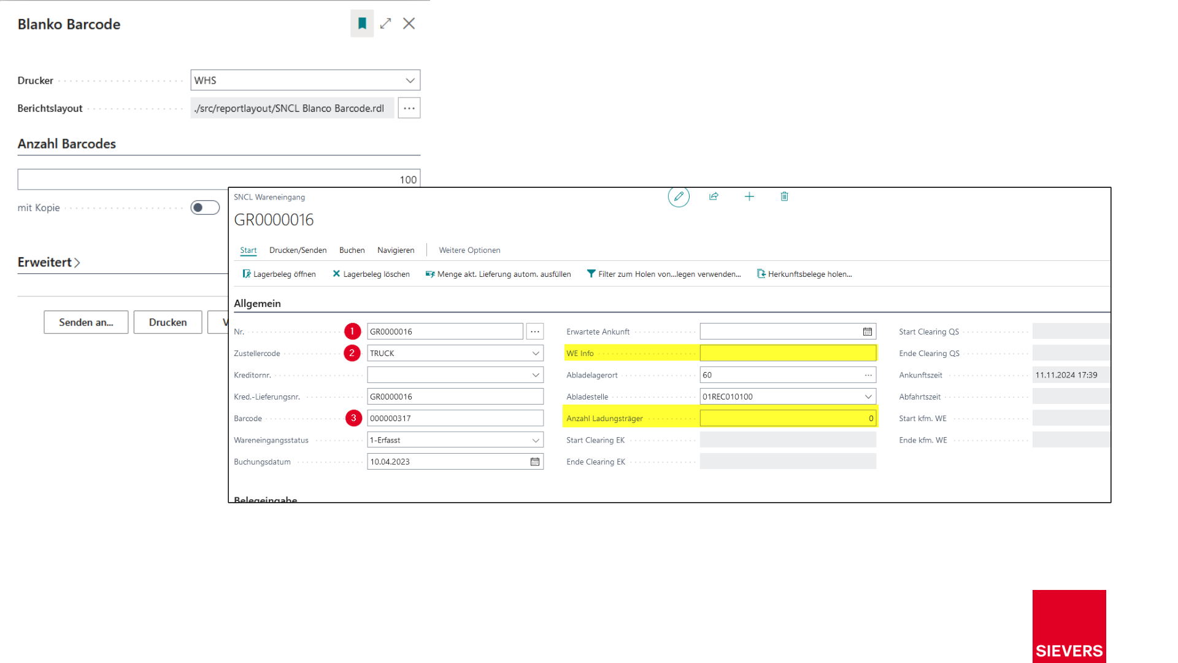This screenshot has height=663, width=1178.
Task: Click the SIEVERS logo
Action: pyautogui.click(x=1069, y=626)
